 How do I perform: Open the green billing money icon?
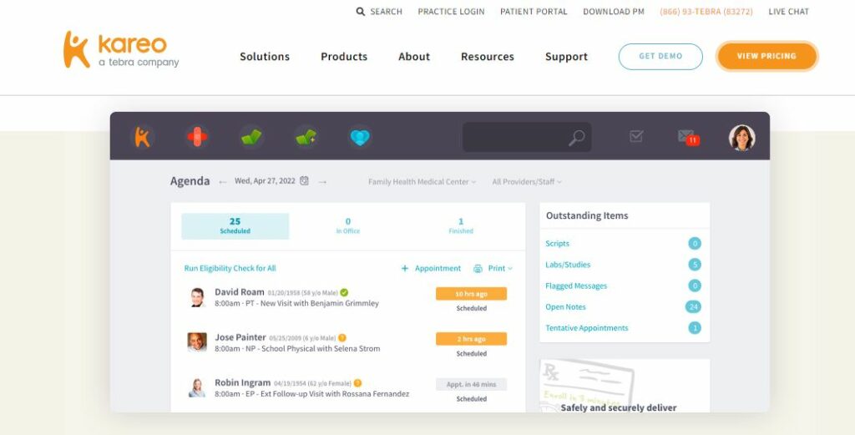[x=251, y=137]
